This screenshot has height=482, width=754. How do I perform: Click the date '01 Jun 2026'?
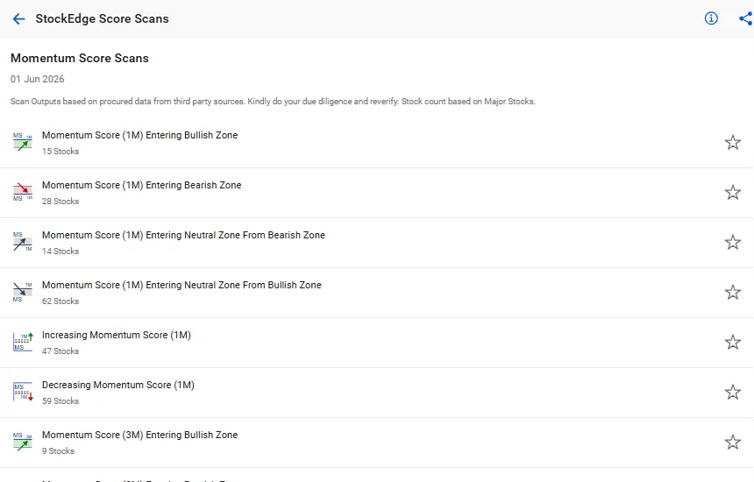pyautogui.click(x=38, y=79)
